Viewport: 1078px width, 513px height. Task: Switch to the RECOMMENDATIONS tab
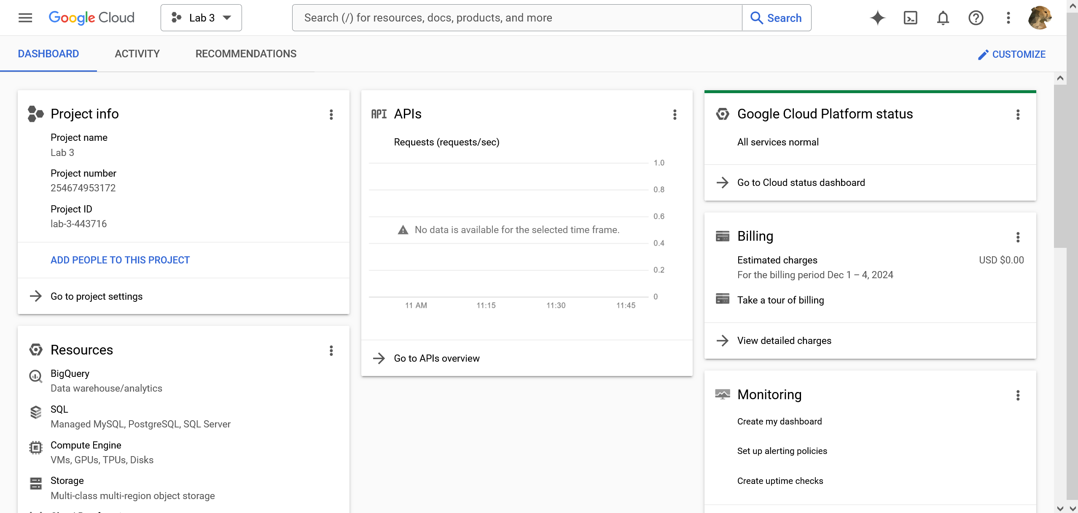(246, 54)
